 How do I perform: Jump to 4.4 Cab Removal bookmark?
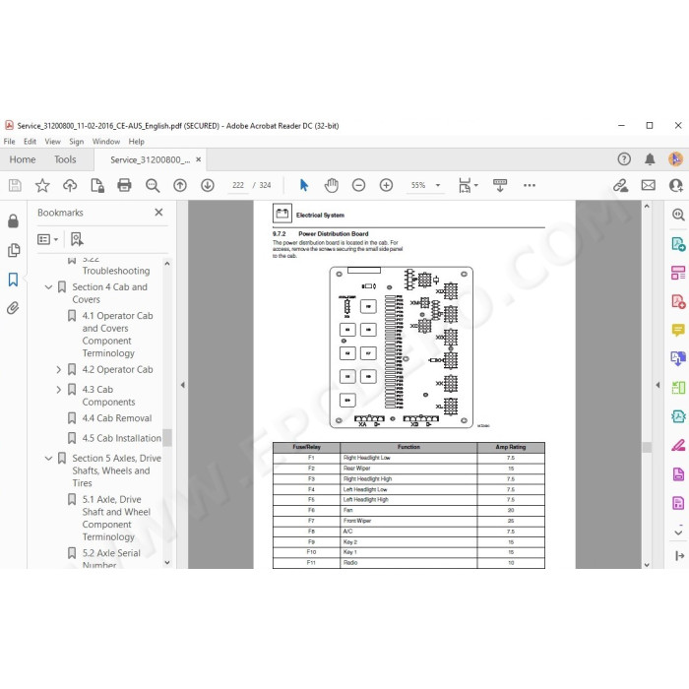(x=117, y=418)
